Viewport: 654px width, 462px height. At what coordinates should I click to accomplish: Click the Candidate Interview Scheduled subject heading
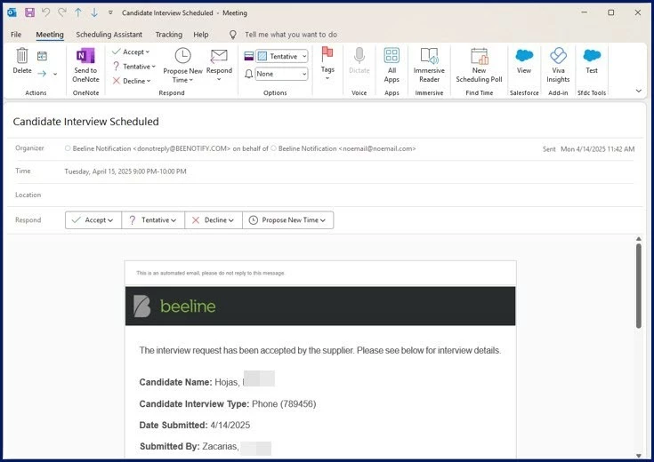[x=86, y=122]
